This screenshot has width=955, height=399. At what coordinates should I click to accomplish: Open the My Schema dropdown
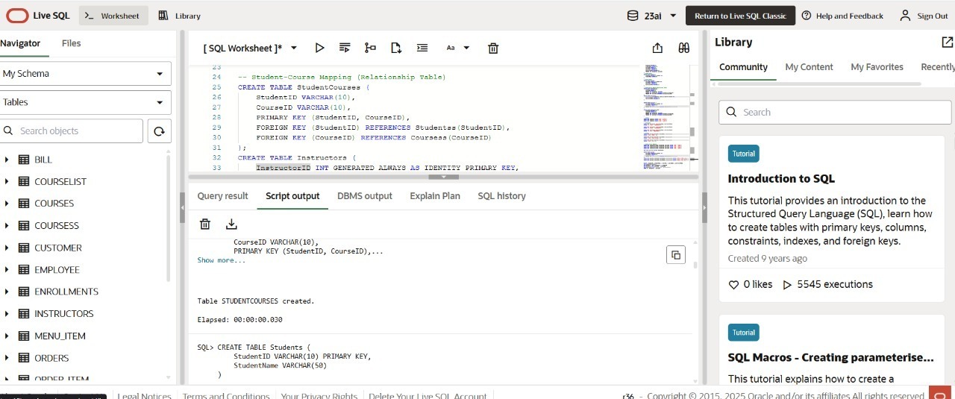pyautogui.click(x=86, y=74)
